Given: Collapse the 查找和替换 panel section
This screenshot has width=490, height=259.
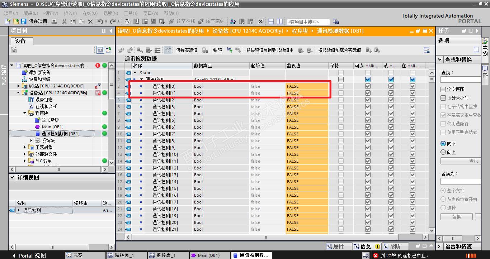Looking at the screenshot, I should pos(440,59).
